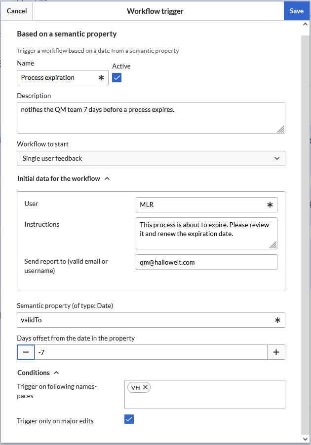Edit the 'Send report to' email field
The image size is (311, 445).
coord(206,262)
